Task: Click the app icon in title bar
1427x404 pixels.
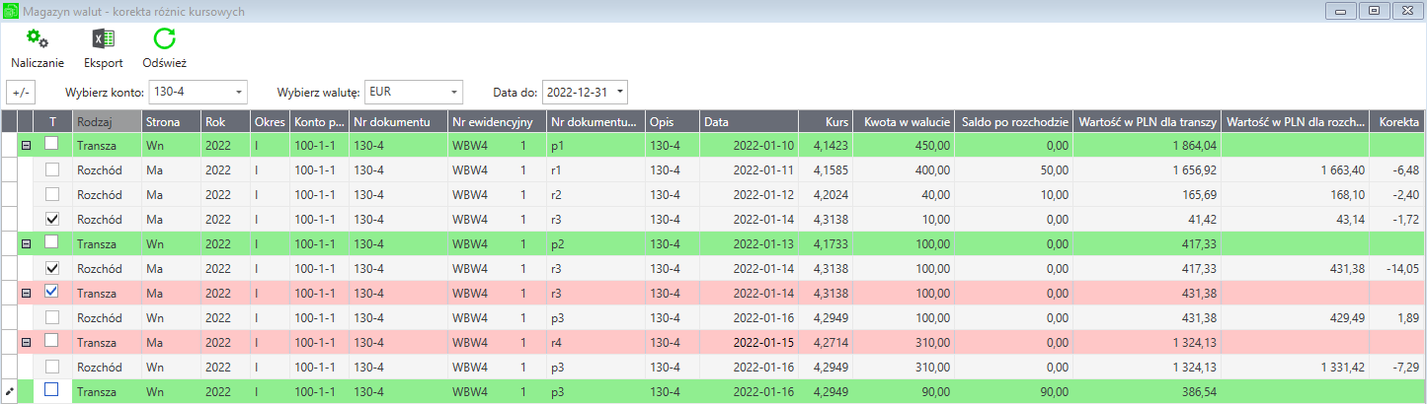Action: 11,12
